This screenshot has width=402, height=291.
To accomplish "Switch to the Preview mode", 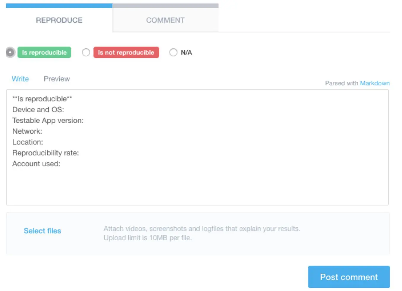I will click(57, 79).
